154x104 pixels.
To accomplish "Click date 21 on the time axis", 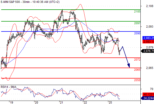I will 62,102.
